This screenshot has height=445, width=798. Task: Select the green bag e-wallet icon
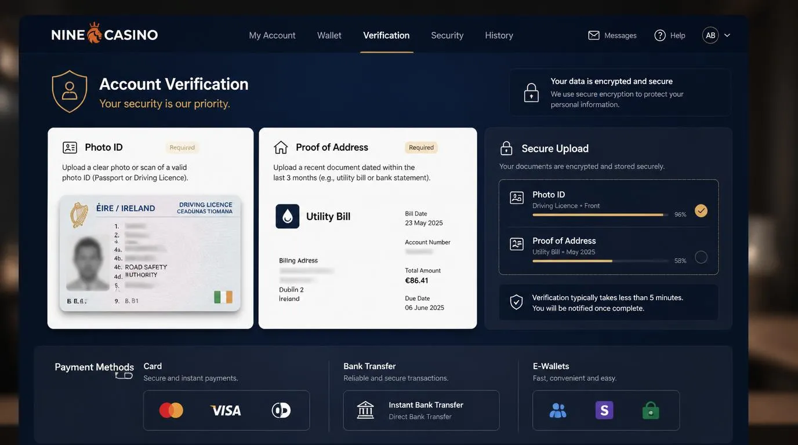[x=651, y=410]
